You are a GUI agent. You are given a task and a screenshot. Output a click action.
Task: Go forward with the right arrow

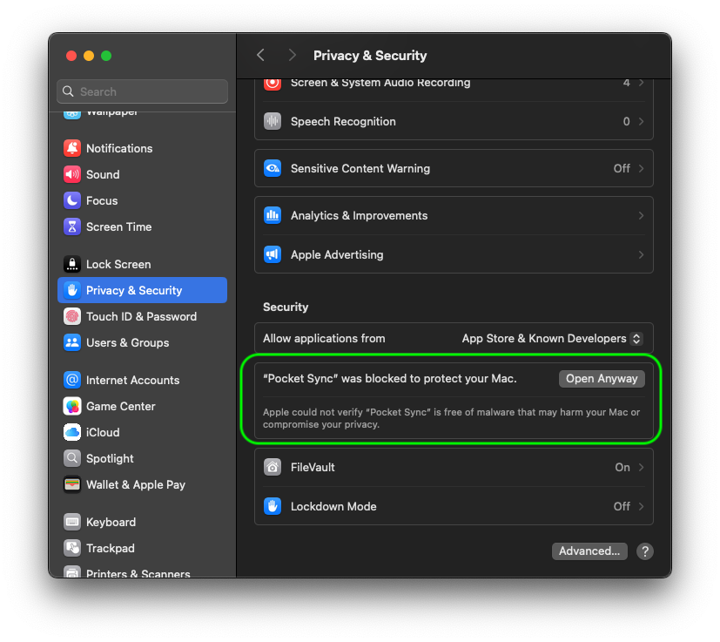pyautogui.click(x=292, y=56)
